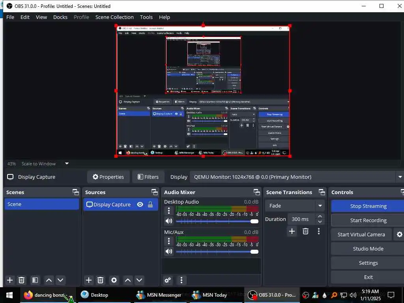
Task: Switch to Desktop taskbar button
Action: tap(104, 295)
